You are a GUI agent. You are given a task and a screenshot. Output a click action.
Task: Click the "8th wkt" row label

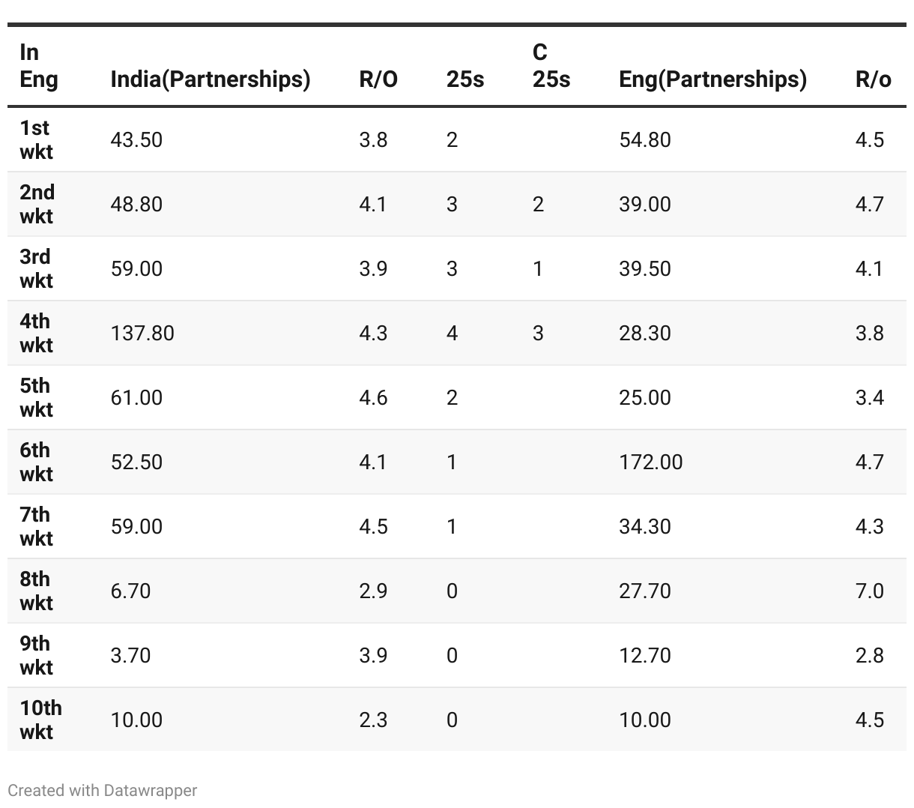36,591
